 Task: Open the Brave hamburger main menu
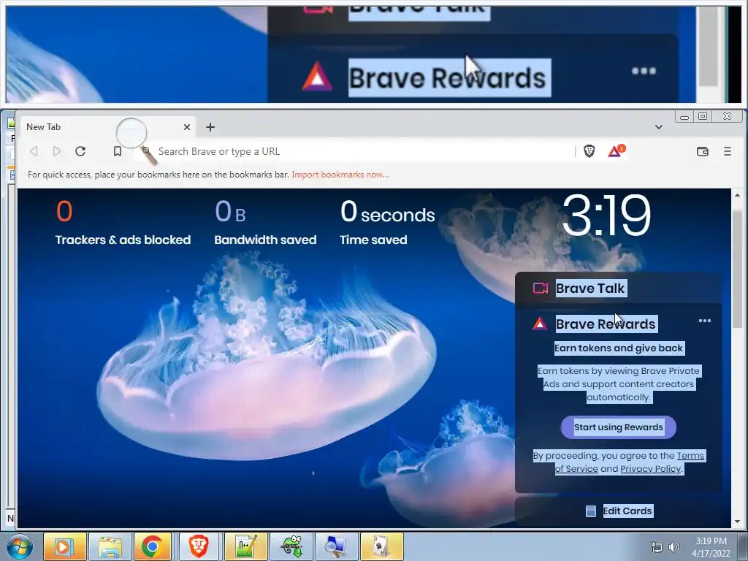point(727,151)
